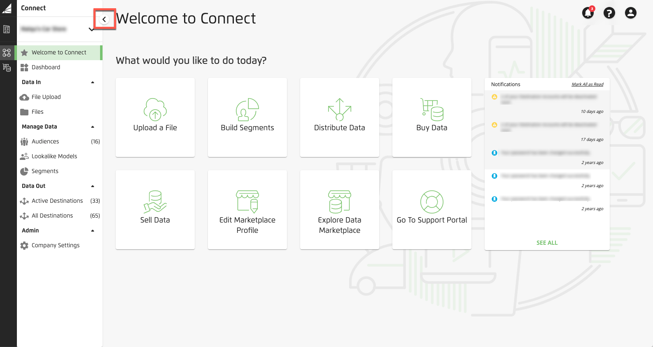This screenshot has width=653, height=347.
Task: Click SEE ALL notifications
Action: pyautogui.click(x=547, y=243)
